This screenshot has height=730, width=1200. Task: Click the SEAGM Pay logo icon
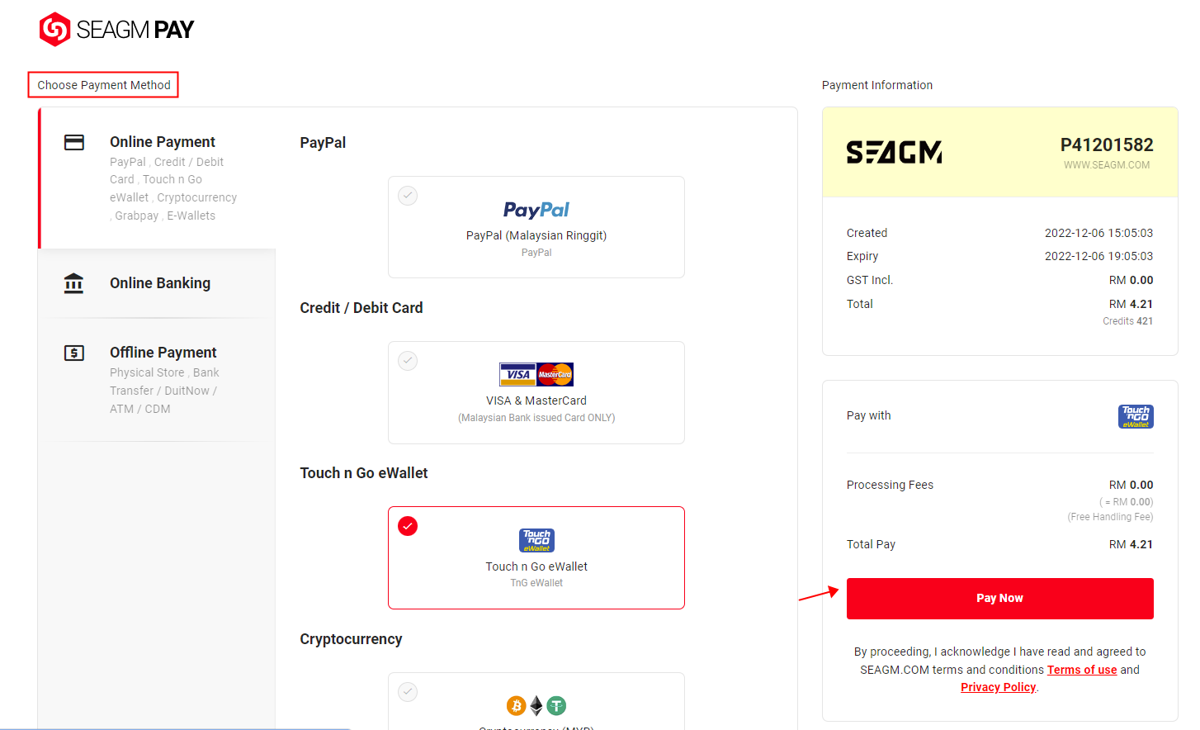point(54,29)
